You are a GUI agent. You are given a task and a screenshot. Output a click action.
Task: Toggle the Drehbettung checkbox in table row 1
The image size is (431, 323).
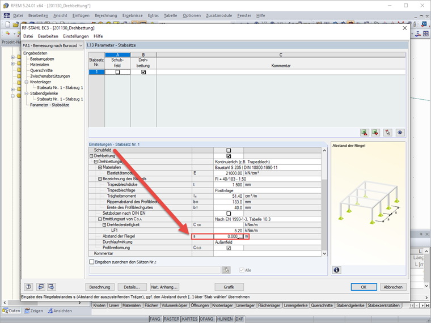[x=143, y=72]
